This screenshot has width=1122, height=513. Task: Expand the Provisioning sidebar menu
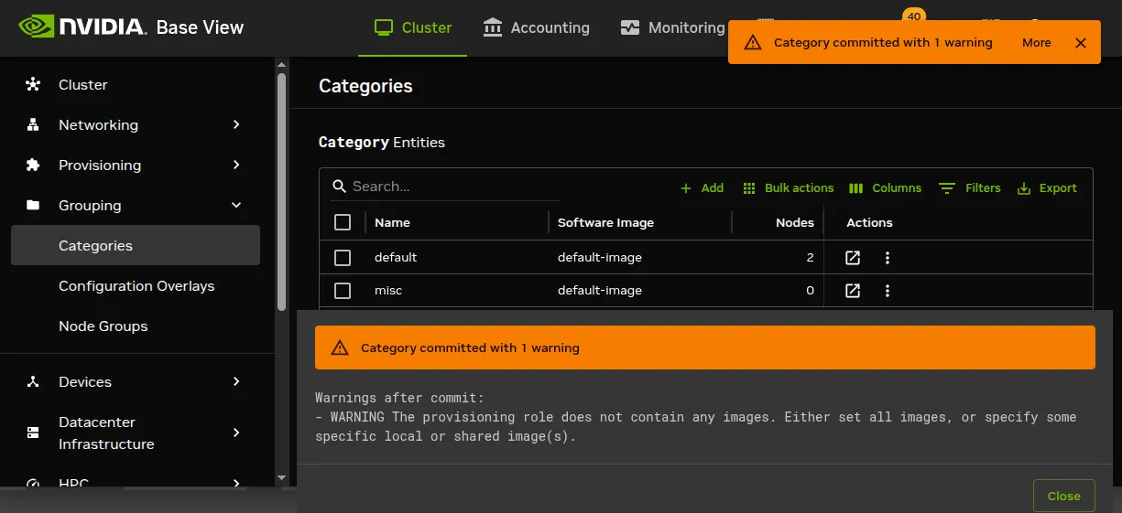click(236, 165)
